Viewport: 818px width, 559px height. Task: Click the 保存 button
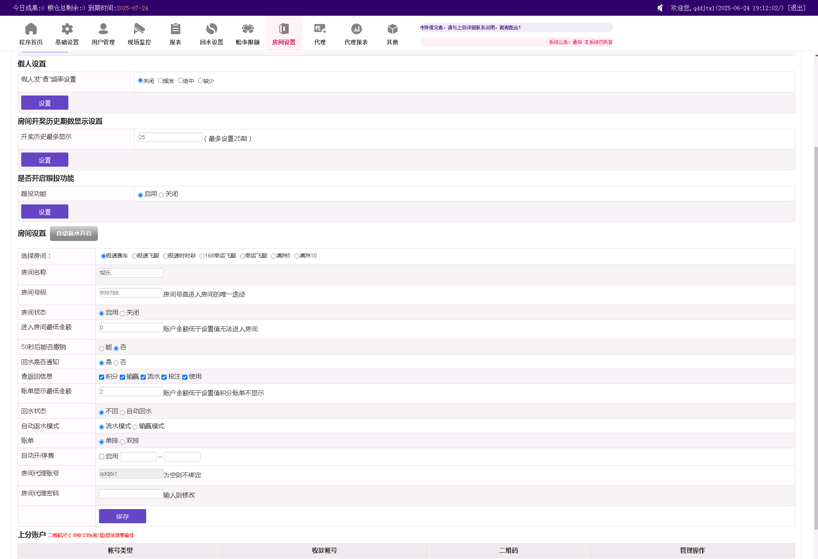click(122, 517)
